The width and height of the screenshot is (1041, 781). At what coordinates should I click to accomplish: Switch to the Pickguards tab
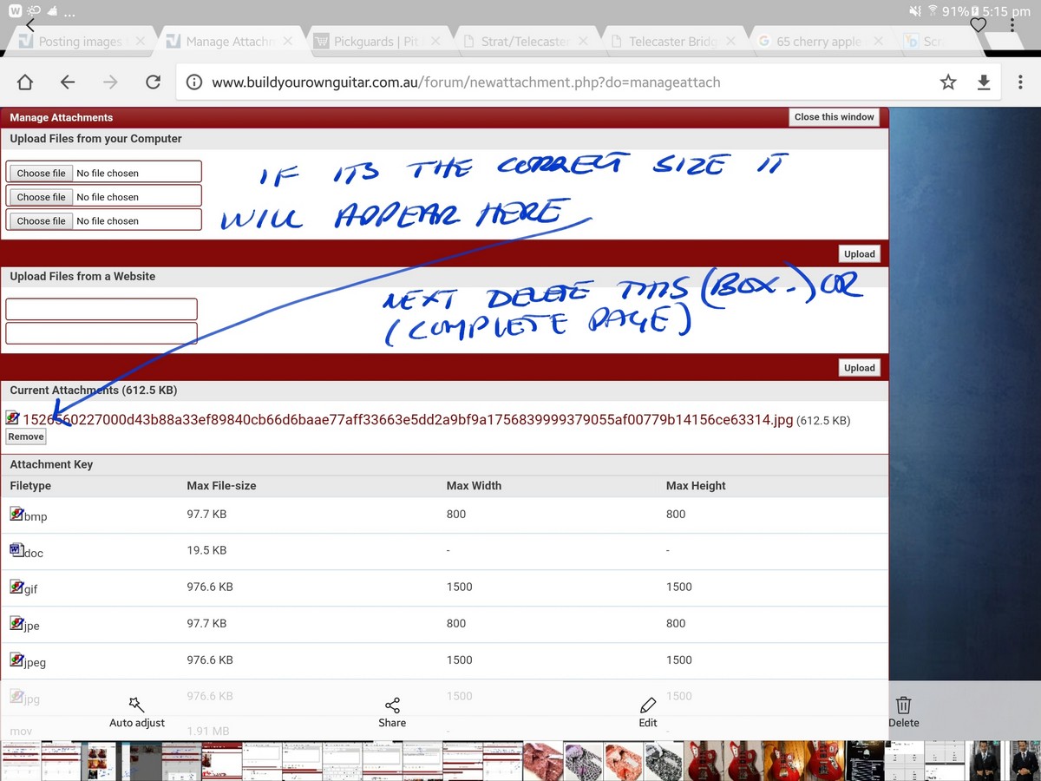[x=375, y=42]
